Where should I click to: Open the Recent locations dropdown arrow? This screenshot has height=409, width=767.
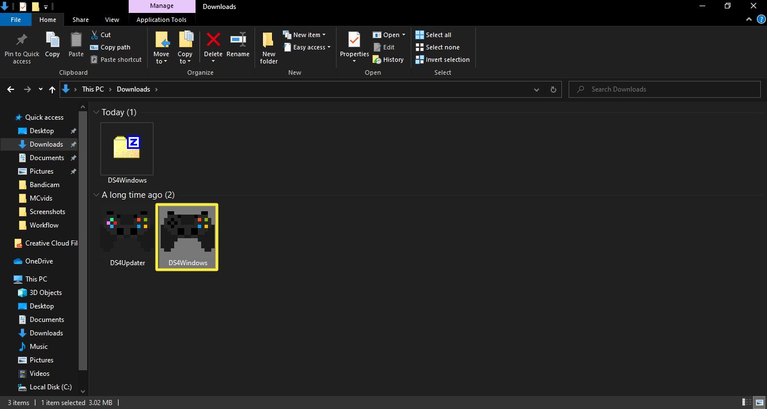coord(40,89)
